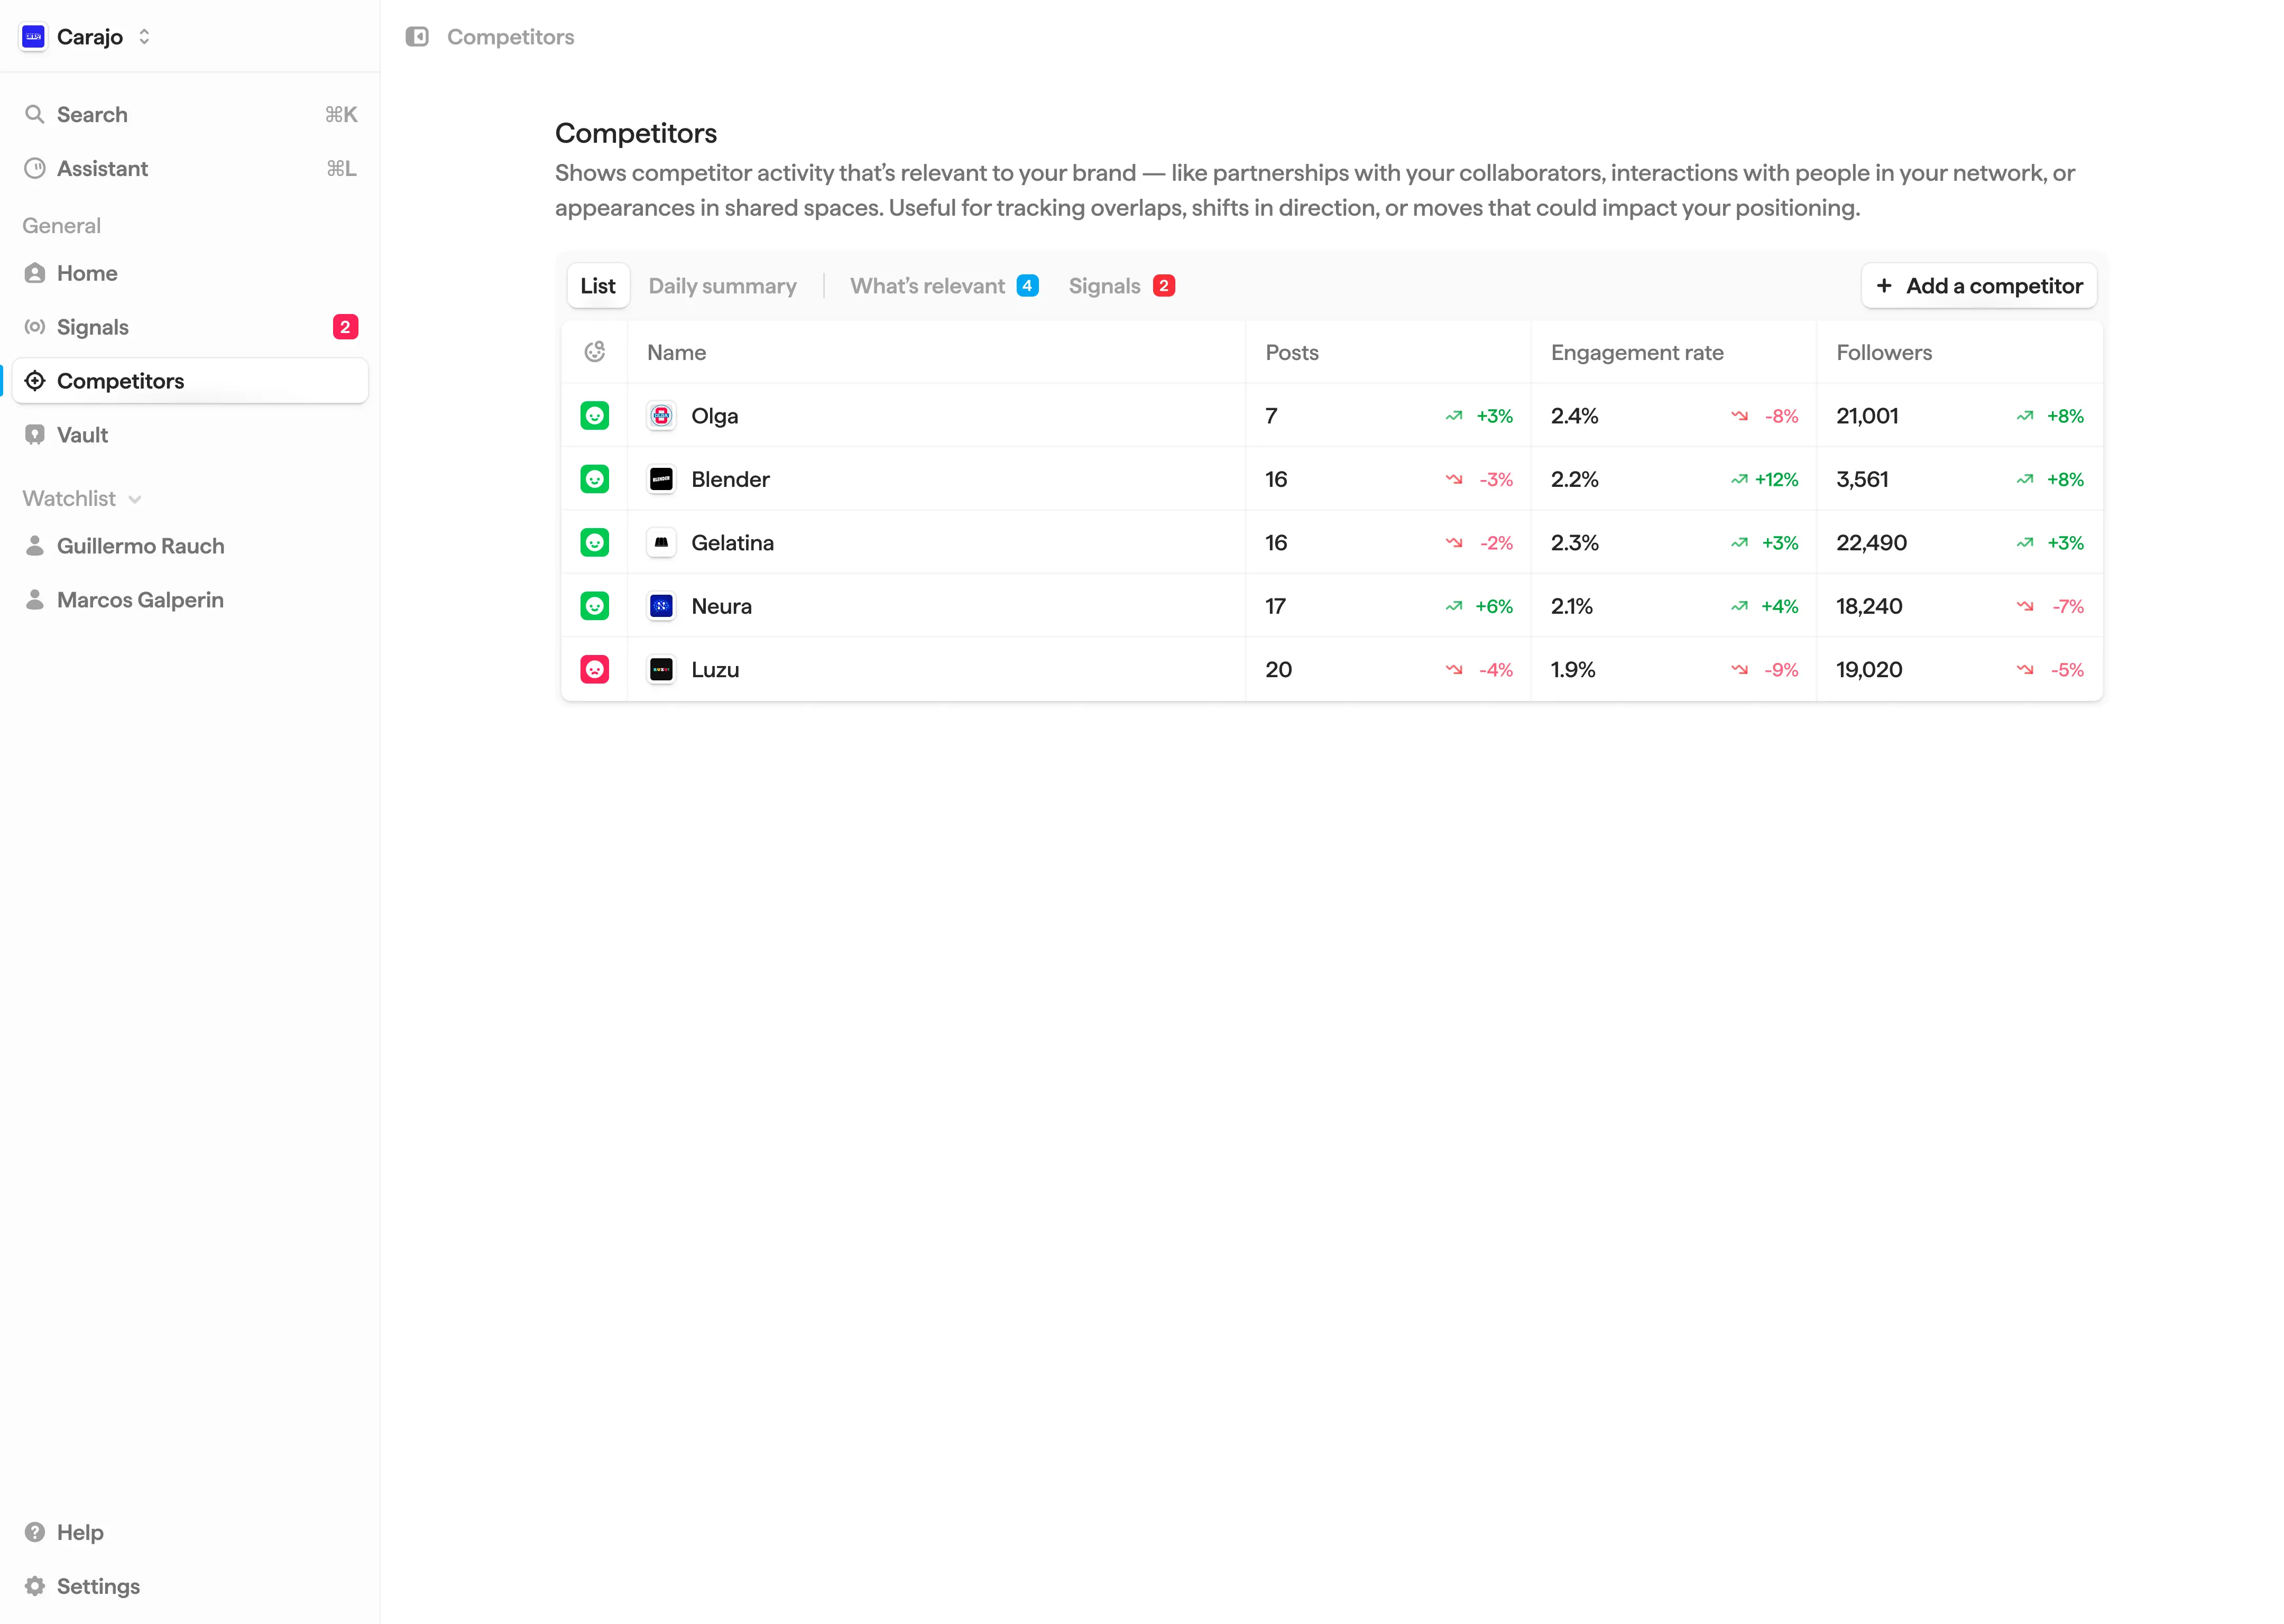Click the Olga brand logo

click(661, 416)
